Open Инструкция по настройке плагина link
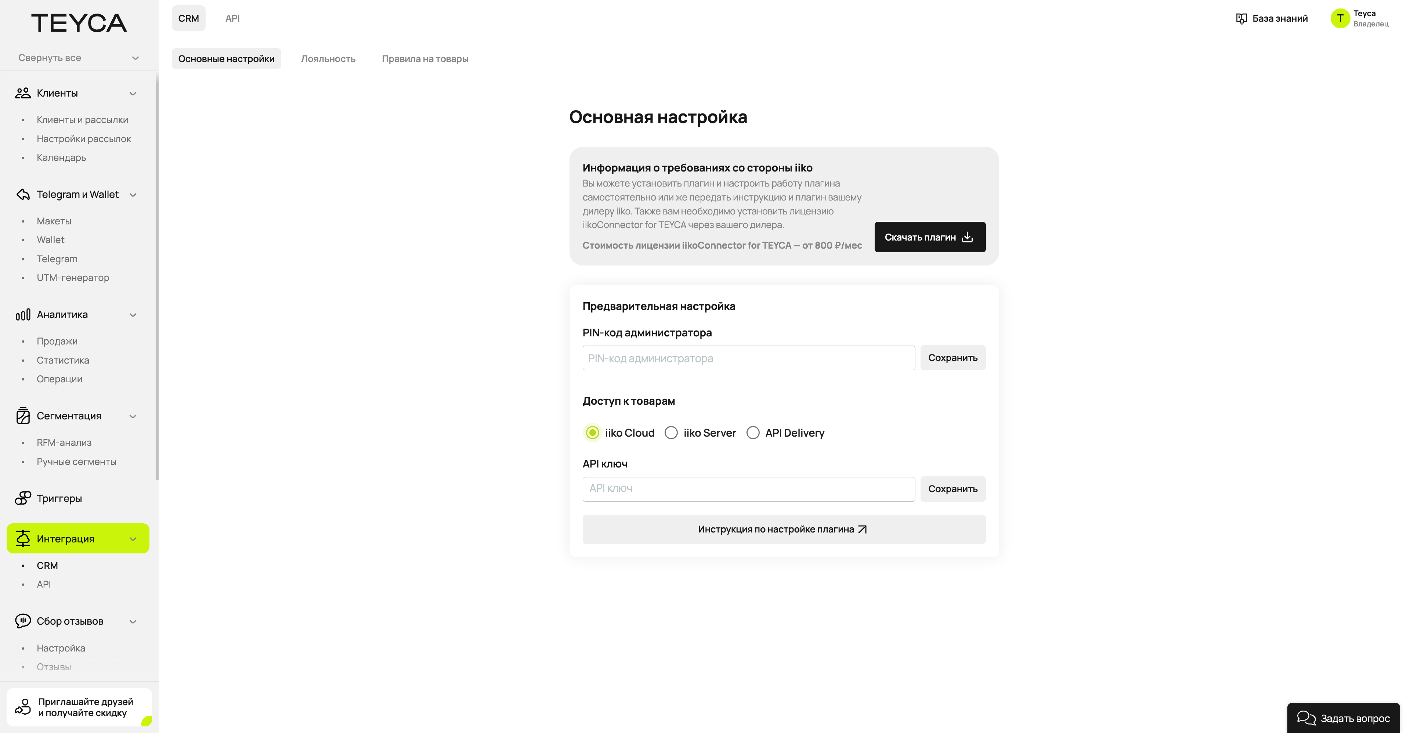The height and width of the screenshot is (733, 1410). (x=783, y=529)
